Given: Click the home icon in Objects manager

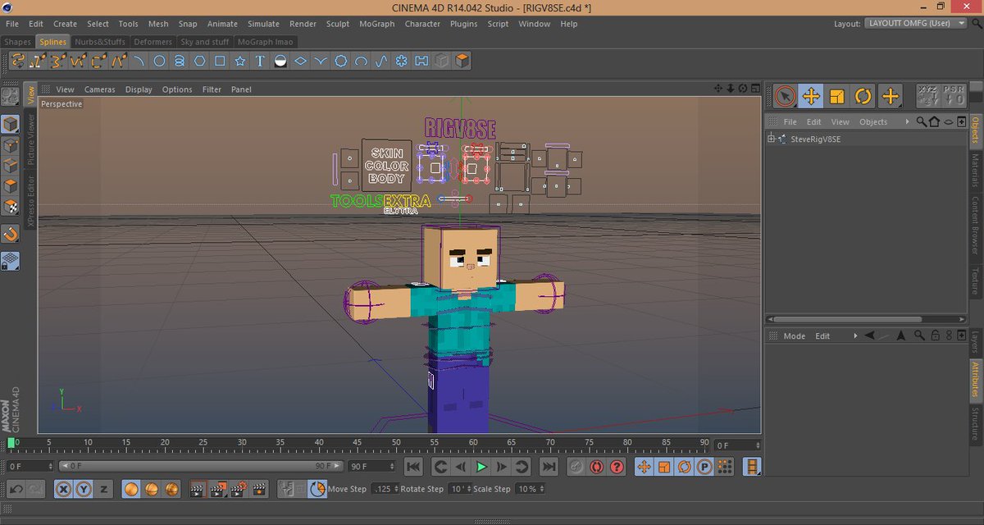Looking at the screenshot, I should (x=935, y=121).
